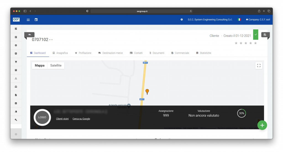Click Company: C.E.F. scrl in header
The image size is (283, 152).
coord(258,20)
